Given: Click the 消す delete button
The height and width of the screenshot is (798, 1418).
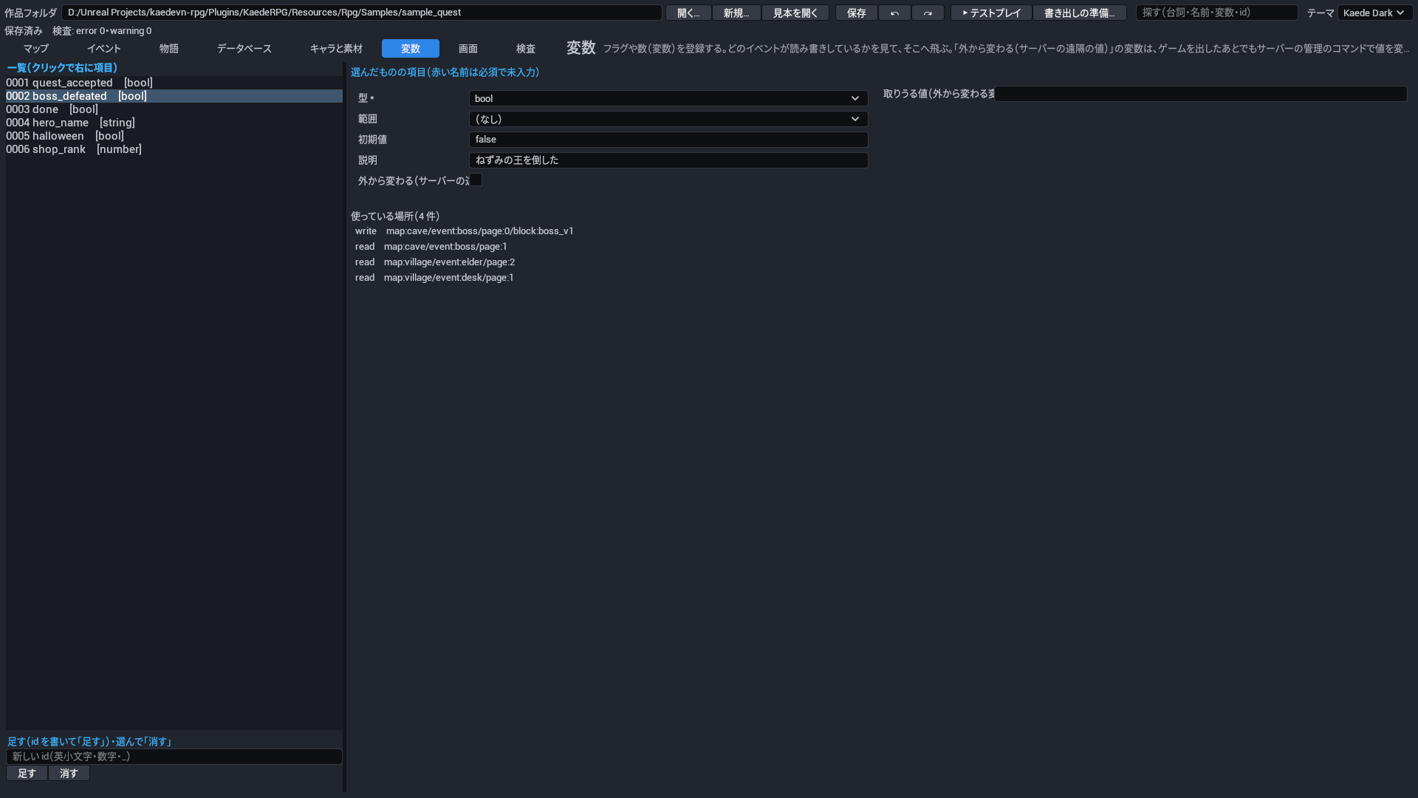Looking at the screenshot, I should [69, 773].
